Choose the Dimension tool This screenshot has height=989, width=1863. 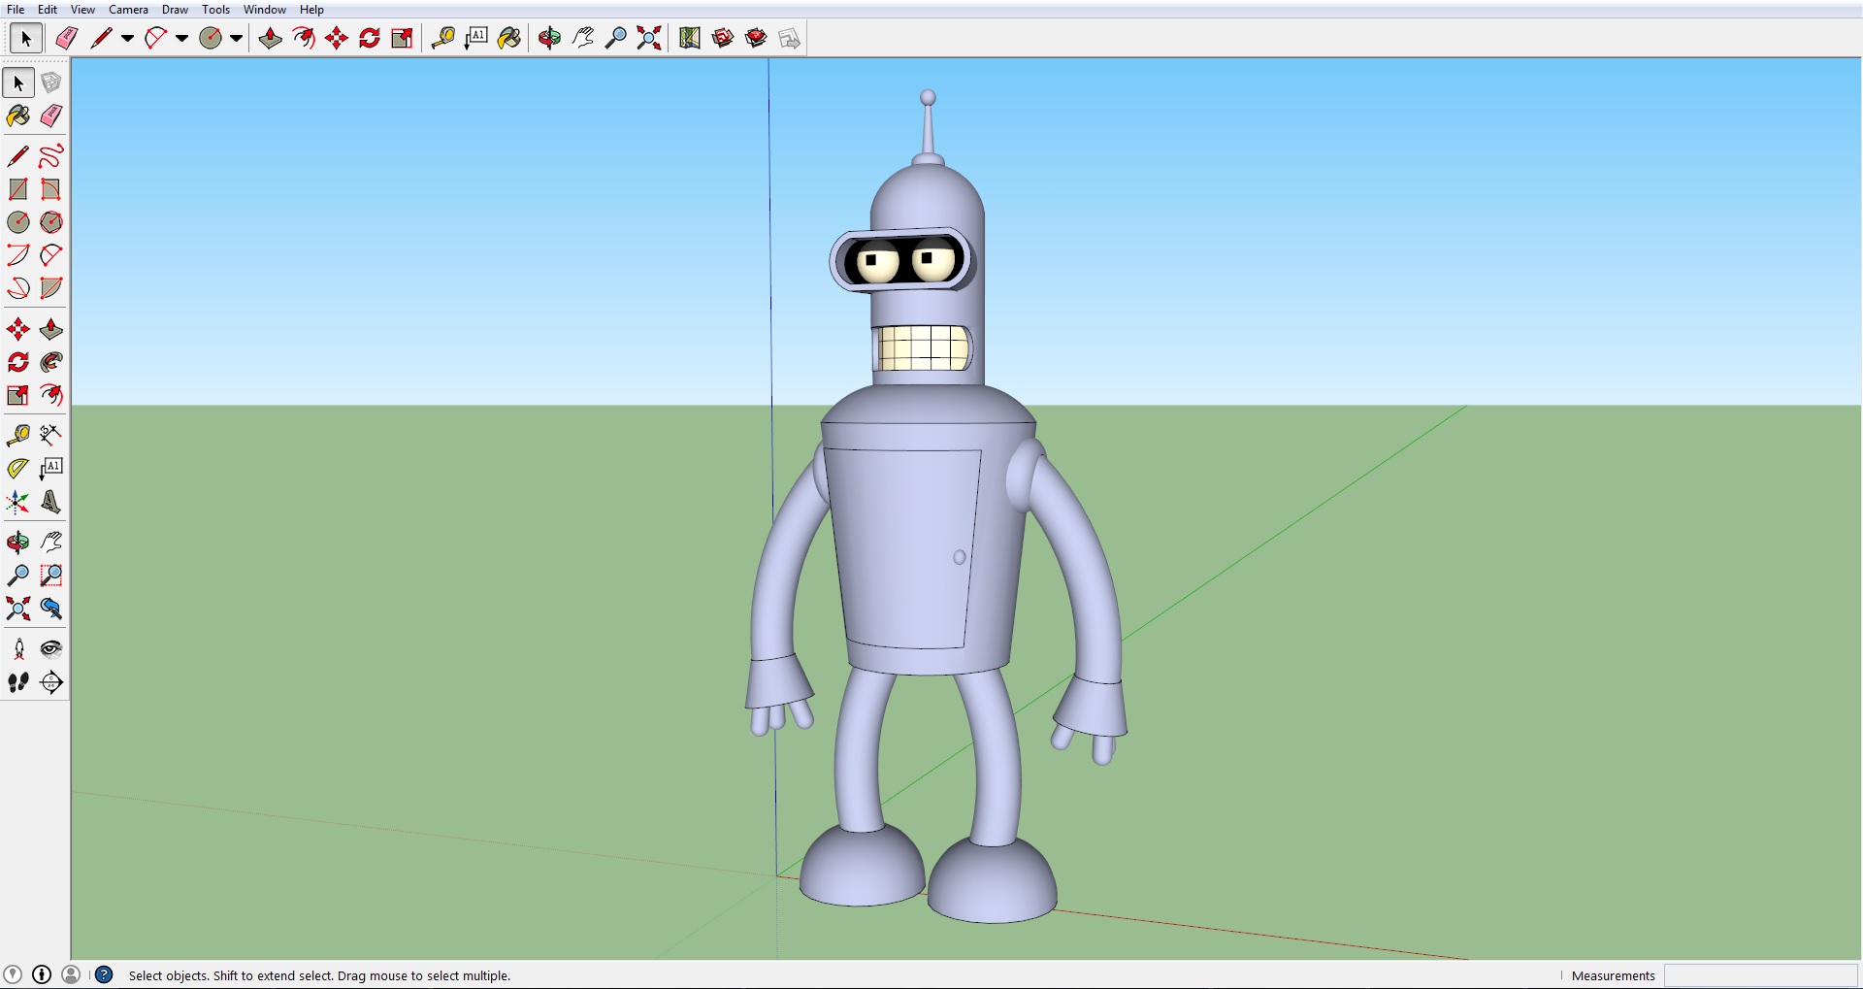click(51, 434)
